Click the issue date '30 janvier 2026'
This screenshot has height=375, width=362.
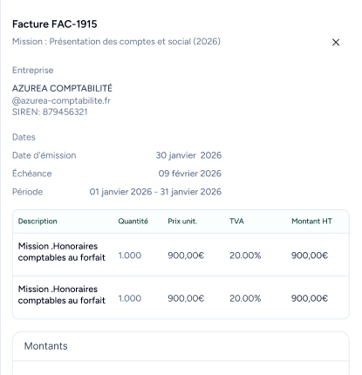point(188,155)
